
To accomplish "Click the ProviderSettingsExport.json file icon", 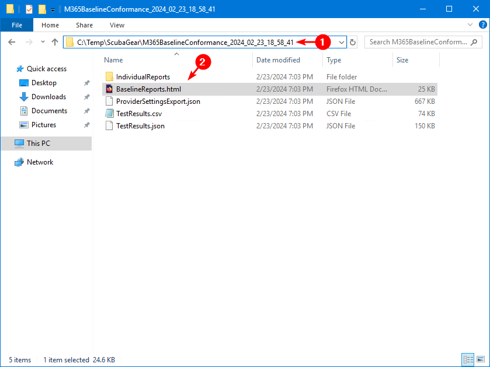I will [109, 101].
